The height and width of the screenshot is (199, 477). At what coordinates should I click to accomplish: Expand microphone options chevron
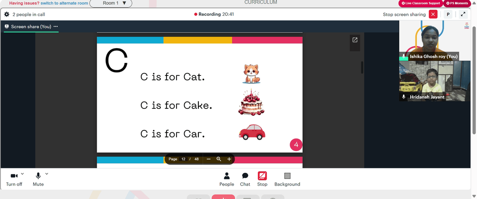click(47, 174)
